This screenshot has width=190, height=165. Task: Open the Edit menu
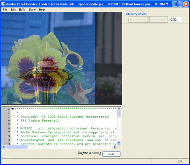click(13, 10)
